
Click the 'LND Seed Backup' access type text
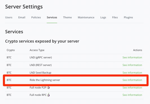41,73
